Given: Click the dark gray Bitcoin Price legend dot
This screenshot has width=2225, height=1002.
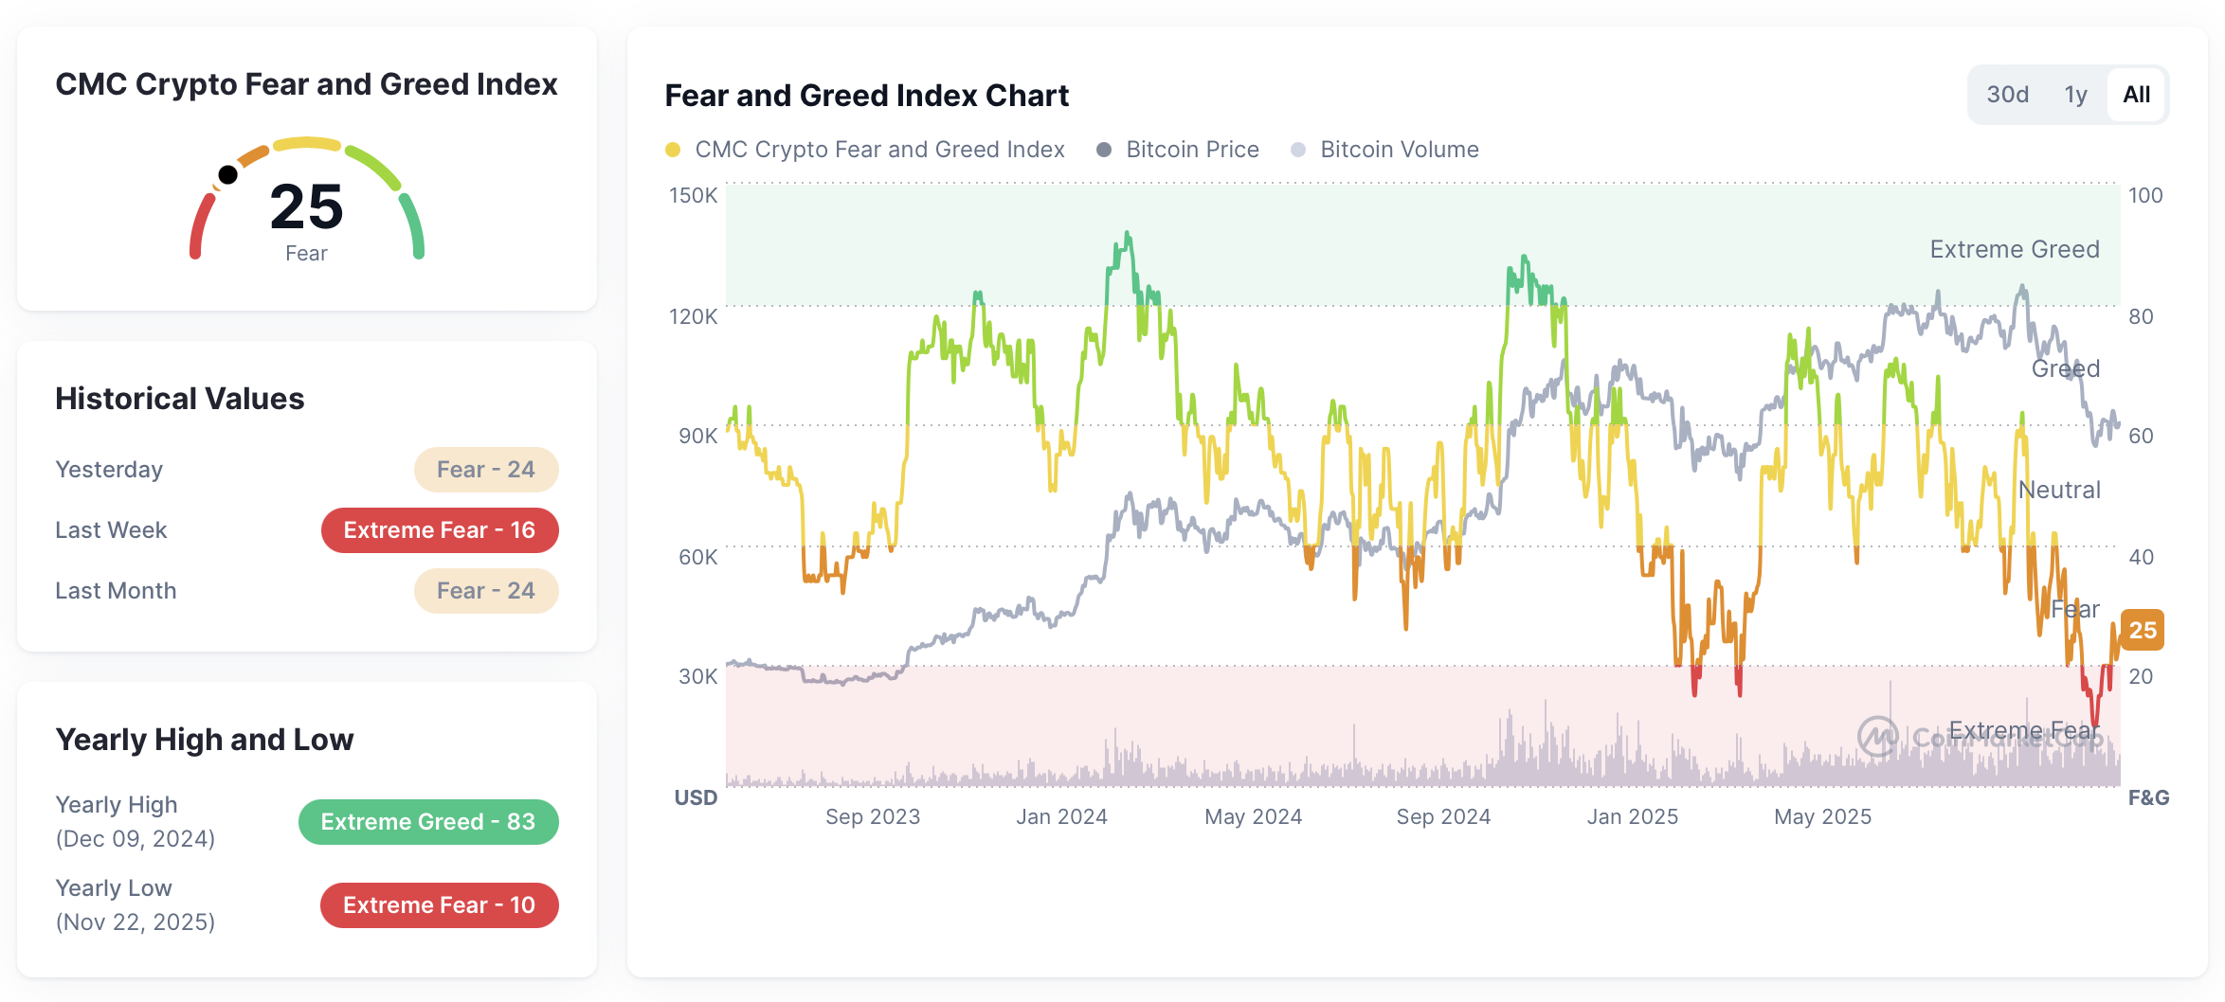Looking at the screenshot, I should pyautogui.click(x=1103, y=149).
